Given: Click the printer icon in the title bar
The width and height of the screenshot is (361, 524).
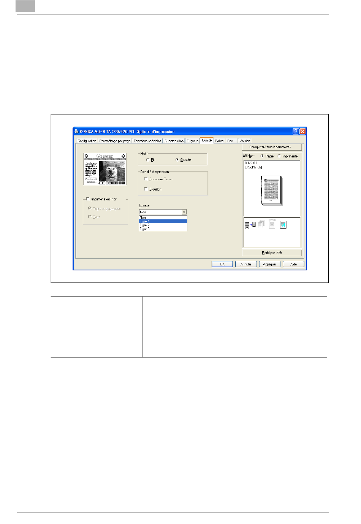Looking at the screenshot, I should (76, 132).
